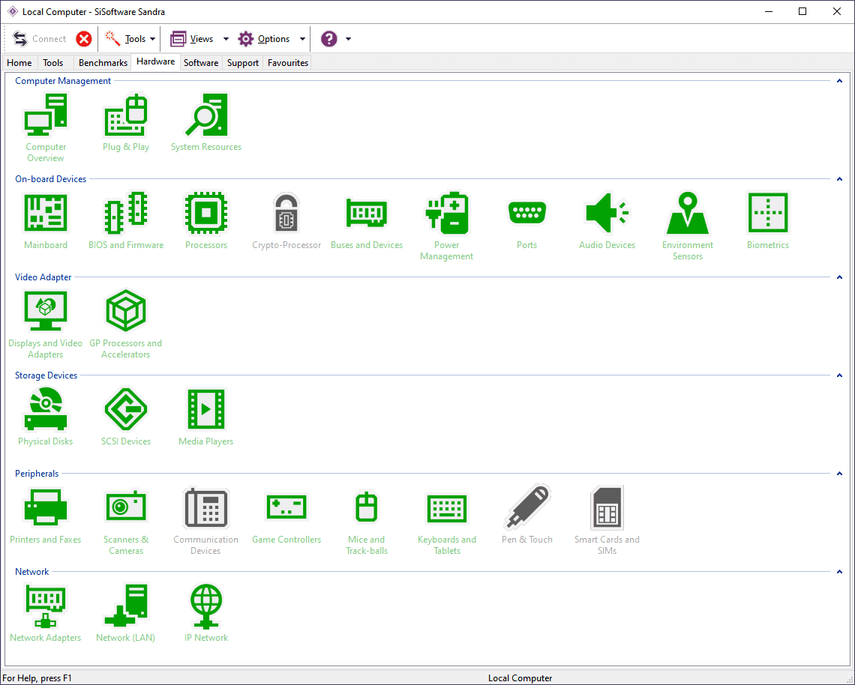Collapse the Peripherals section
This screenshot has height=685, width=855.
(x=840, y=473)
